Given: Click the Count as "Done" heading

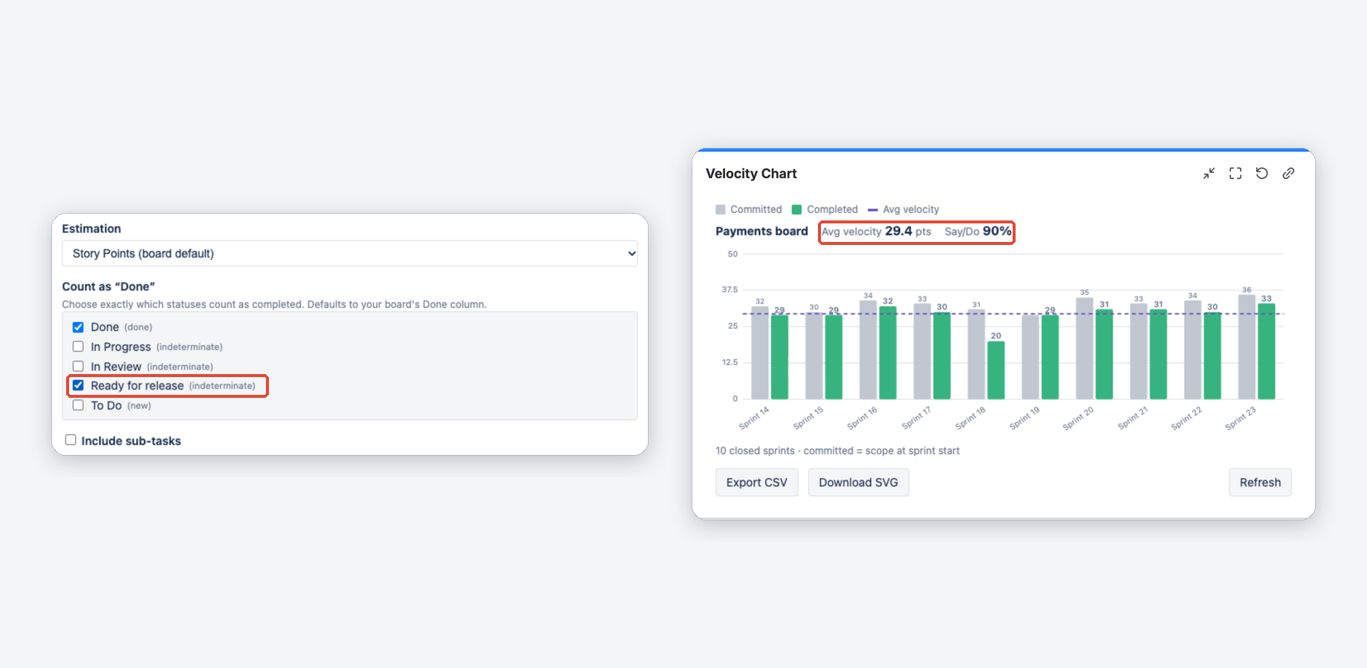Looking at the screenshot, I should [108, 286].
